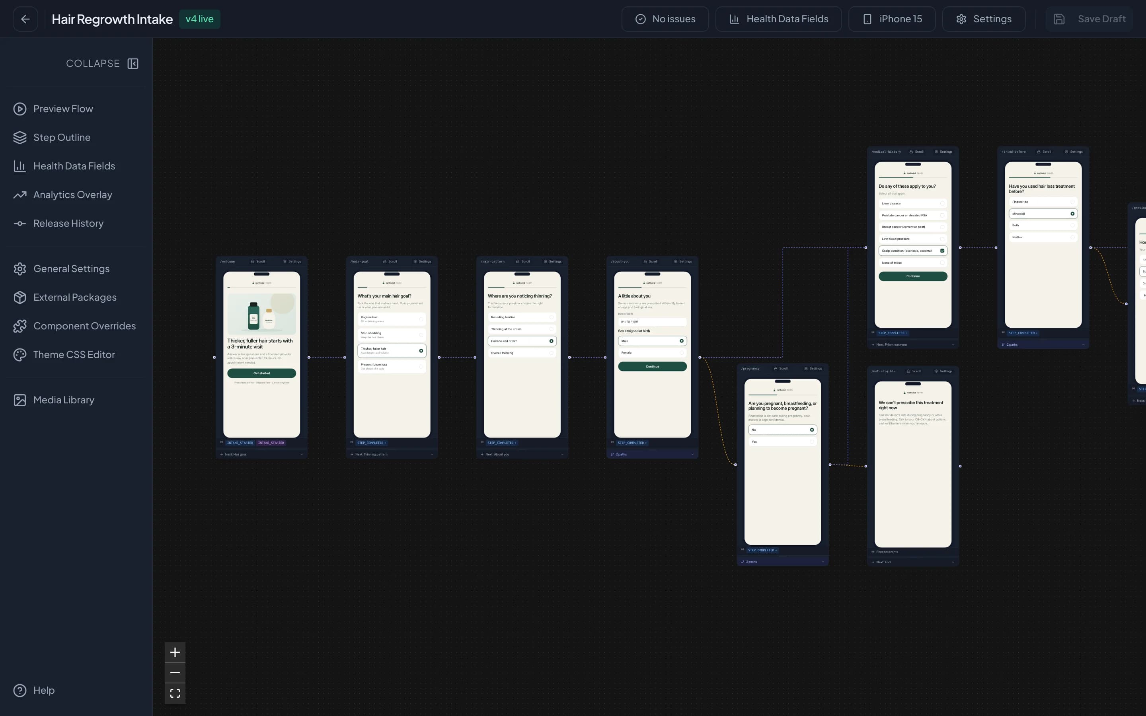Viewport: 1146px width, 716px height.
Task: Expand 2 paths on the about-you step
Action: tap(652, 455)
